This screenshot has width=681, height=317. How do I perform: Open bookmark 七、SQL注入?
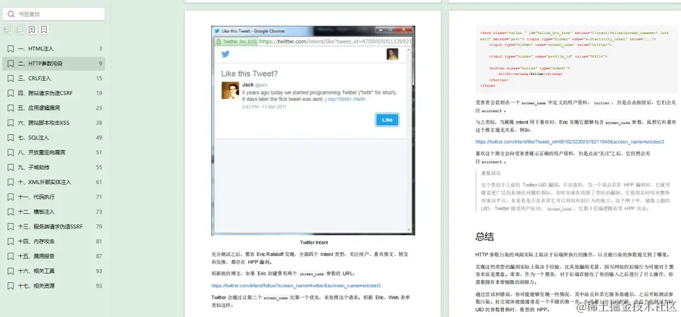54,137
